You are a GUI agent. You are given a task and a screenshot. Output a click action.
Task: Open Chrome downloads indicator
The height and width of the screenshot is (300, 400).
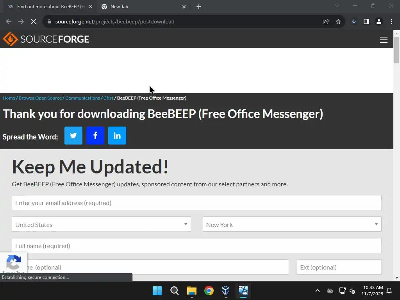354,22
